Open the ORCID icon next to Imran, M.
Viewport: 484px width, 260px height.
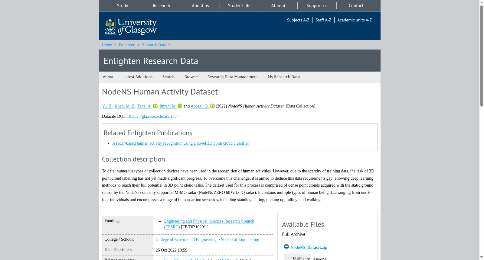pyautogui.click(x=180, y=106)
